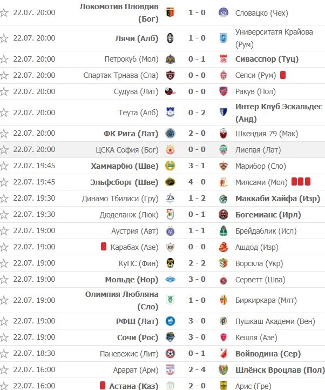Favorite the Арарат vs Шлёнск Вроцлав match
Screen dimensions: 325x390
pos(4,370)
